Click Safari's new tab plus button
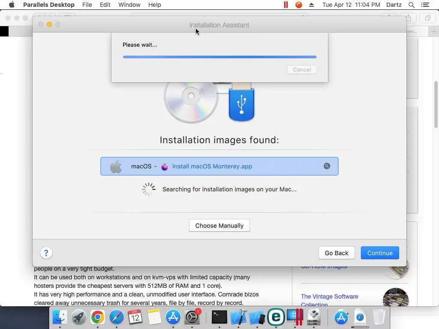This screenshot has width=439, height=329. (x=433, y=32)
